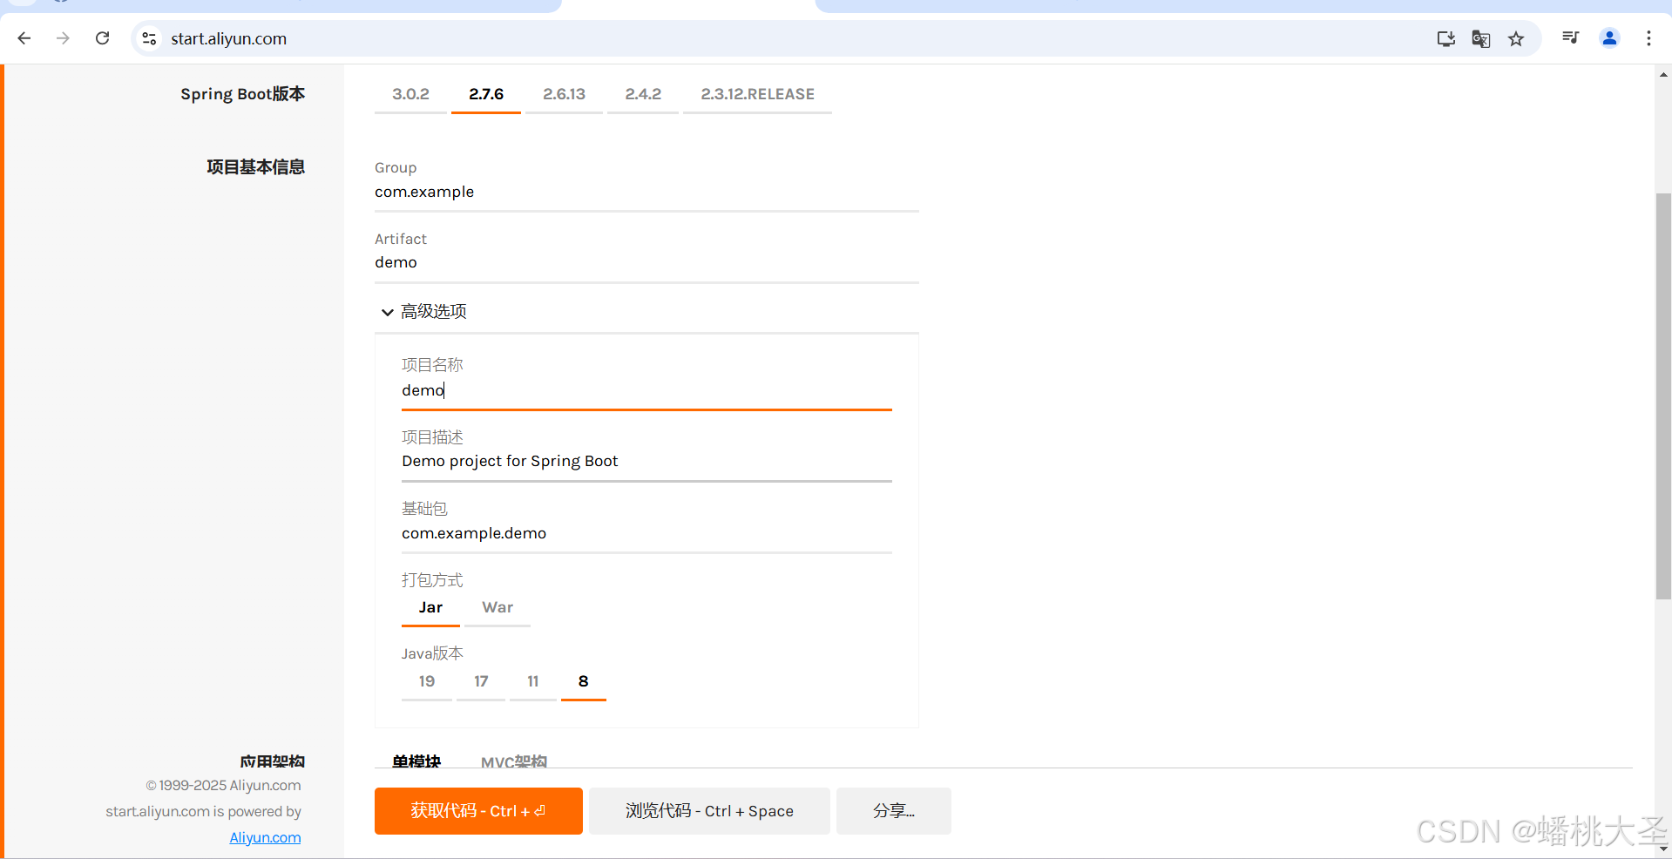This screenshot has width=1672, height=859.
Task: Click the 项目基本信息 heading
Action: 255,166
